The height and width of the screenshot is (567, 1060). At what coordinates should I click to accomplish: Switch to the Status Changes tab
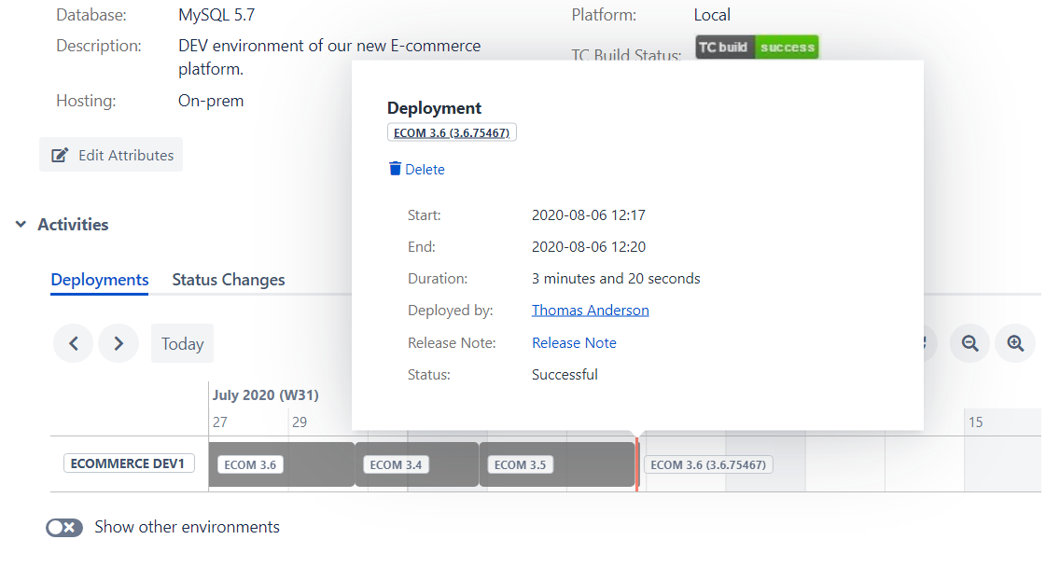pyautogui.click(x=229, y=280)
